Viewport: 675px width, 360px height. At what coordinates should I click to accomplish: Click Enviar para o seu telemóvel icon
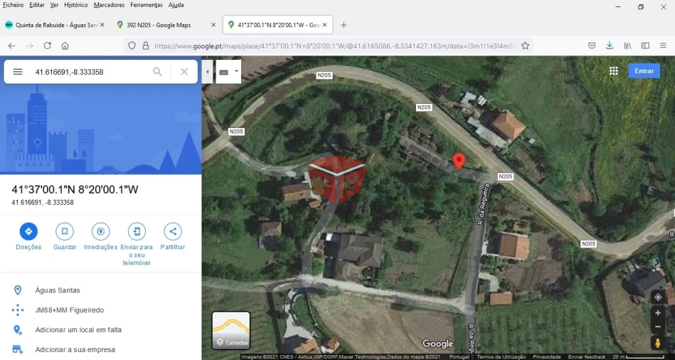[x=137, y=231]
